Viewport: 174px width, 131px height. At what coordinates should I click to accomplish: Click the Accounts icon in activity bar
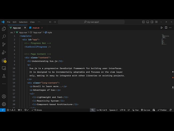[x=4, y=96]
